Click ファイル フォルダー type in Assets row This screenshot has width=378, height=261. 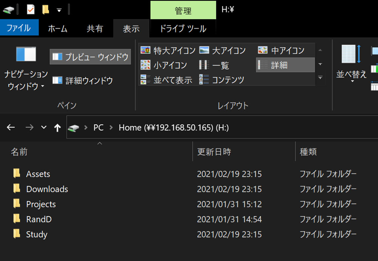[328, 174]
